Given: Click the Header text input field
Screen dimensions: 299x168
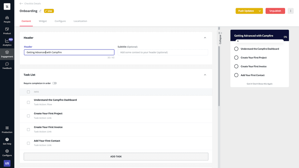Looking at the screenshot, I should pyautogui.click(x=69, y=52).
